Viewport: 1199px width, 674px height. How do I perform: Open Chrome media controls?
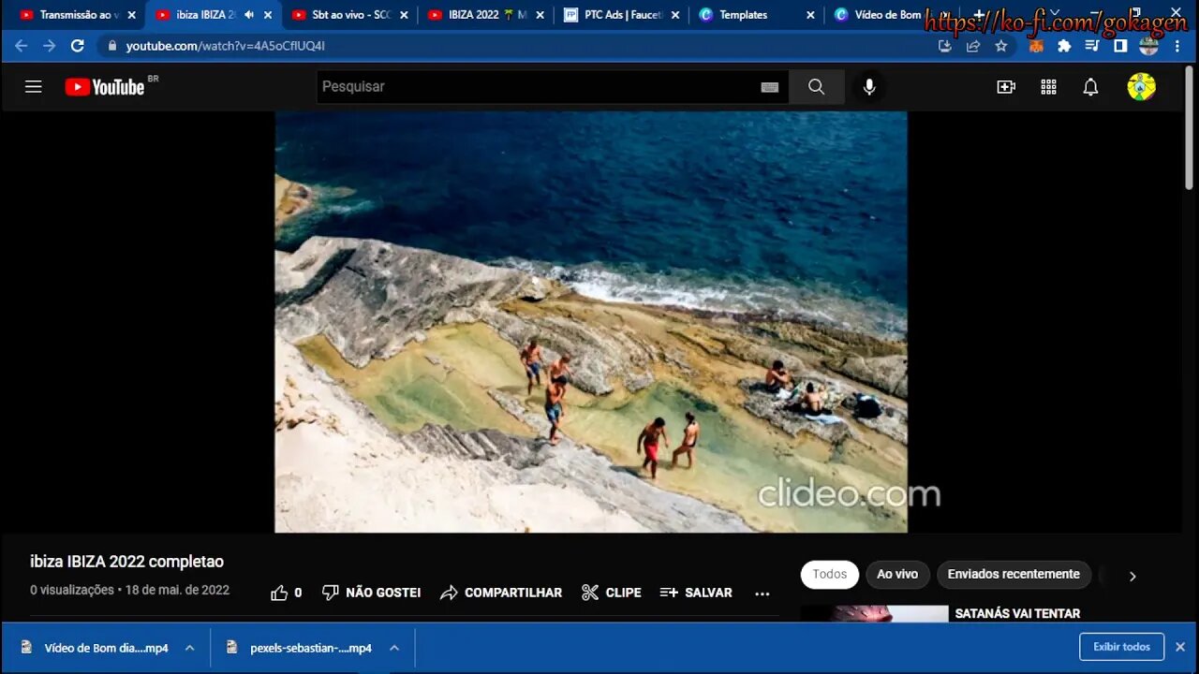pos(1092,46)
